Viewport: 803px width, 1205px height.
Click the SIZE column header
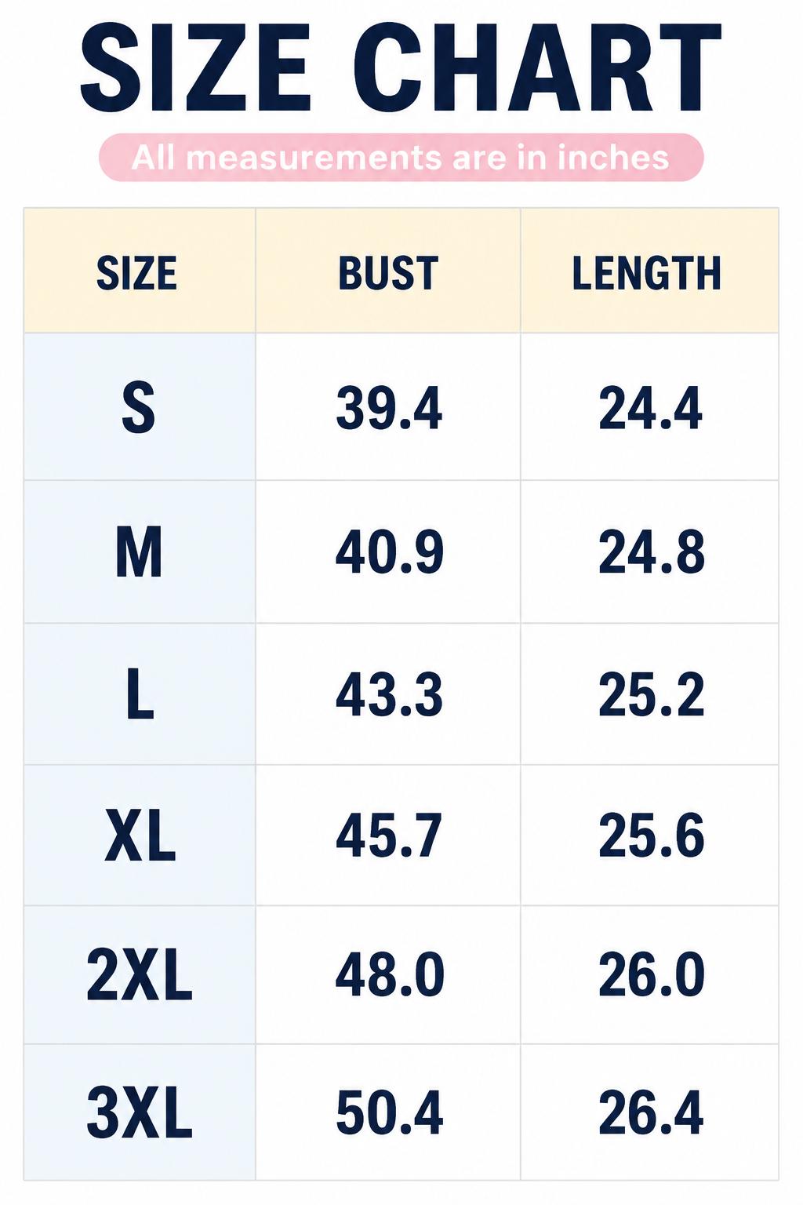(x=137, y=273)
